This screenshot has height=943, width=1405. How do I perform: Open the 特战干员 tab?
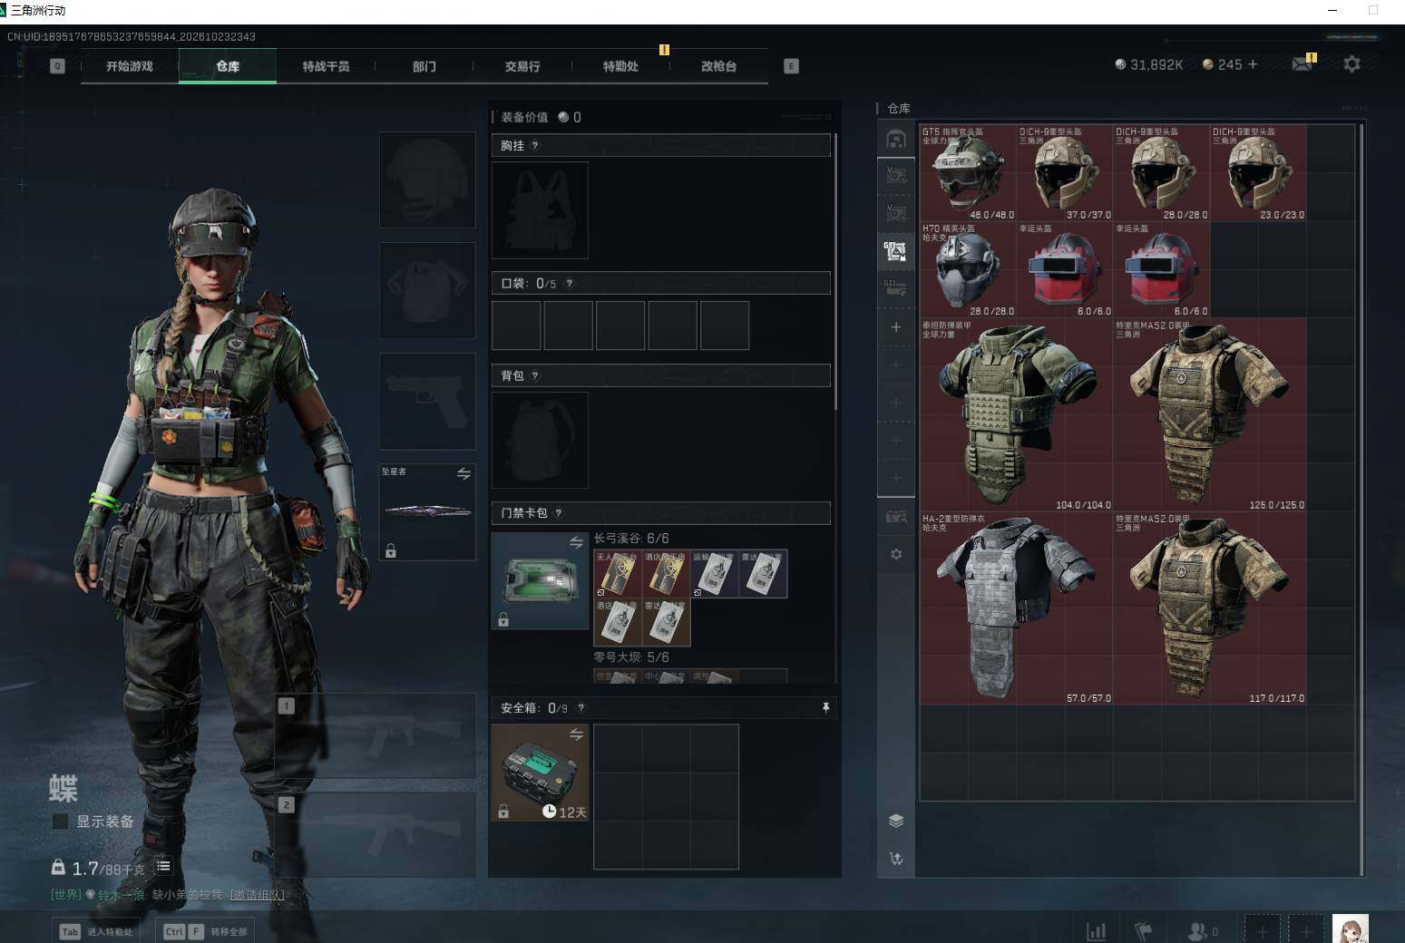(326, 66)
